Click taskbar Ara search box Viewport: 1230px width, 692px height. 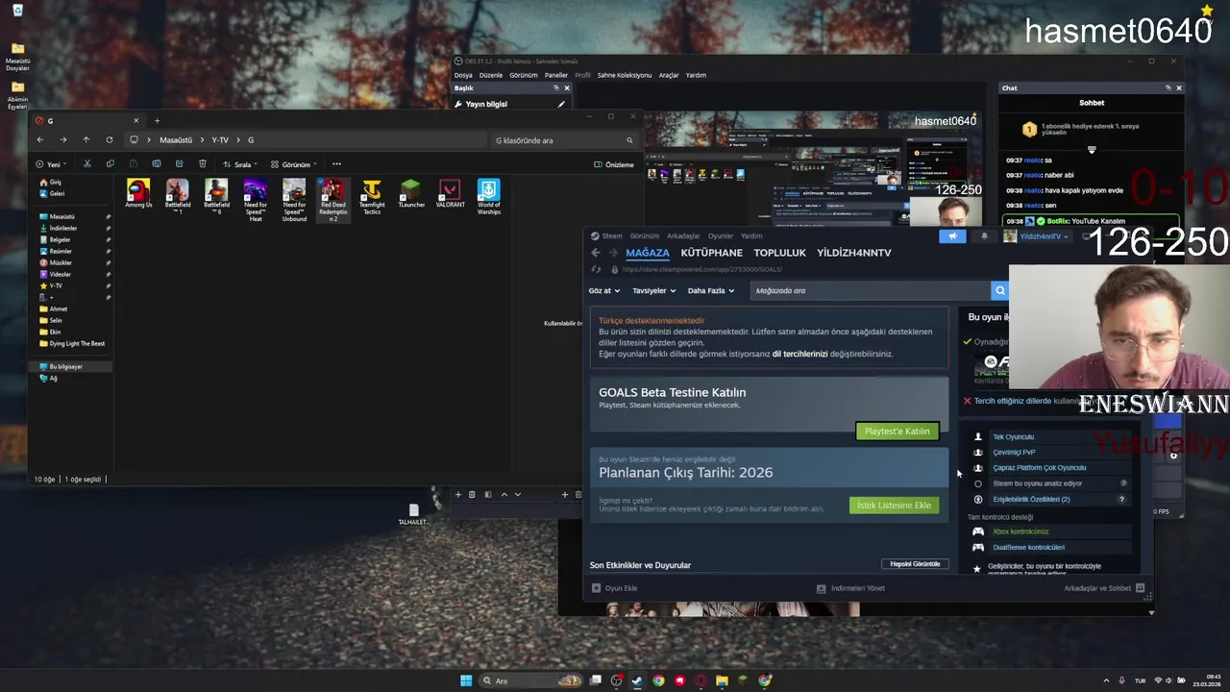tap(531, 680)
